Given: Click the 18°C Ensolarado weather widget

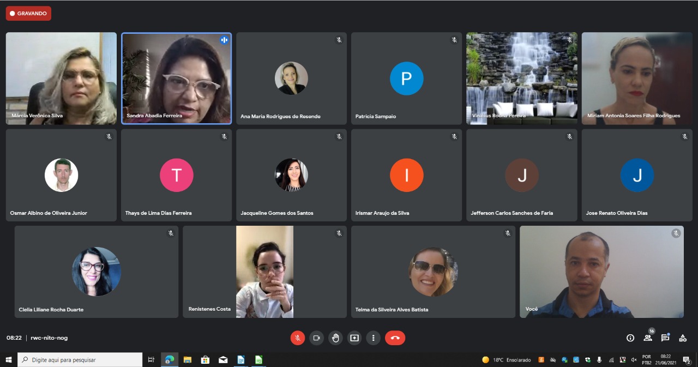Looking at the screenshot, I should [506, 360].
